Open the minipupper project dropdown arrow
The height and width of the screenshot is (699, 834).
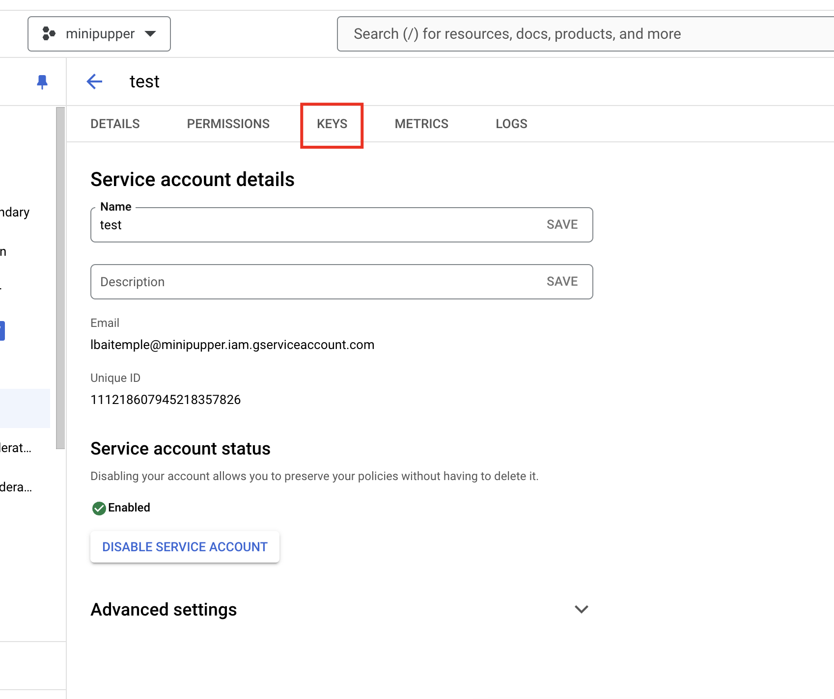click(150, 33)
